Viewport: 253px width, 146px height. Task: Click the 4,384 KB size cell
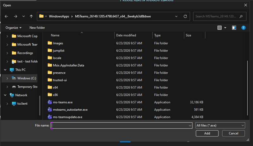[197, 117]
